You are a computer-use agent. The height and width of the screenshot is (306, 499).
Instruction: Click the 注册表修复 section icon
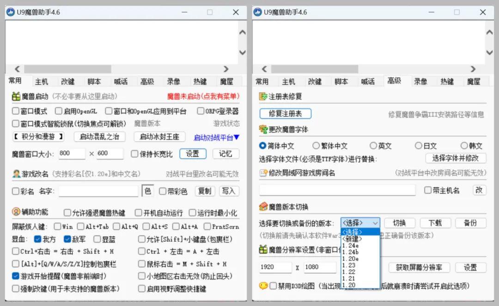coord(263,97)
